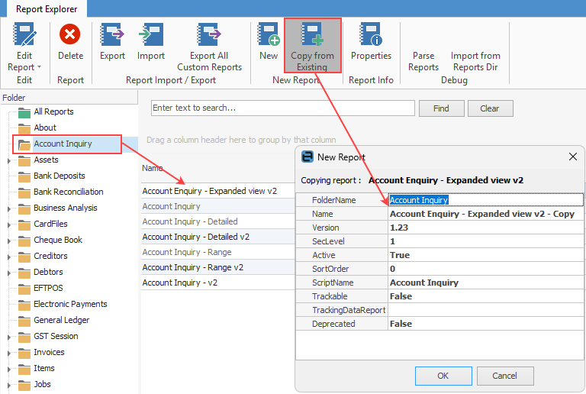Select All Reports folder icon
Screen dimensions: 586x394
click(24, 112)
